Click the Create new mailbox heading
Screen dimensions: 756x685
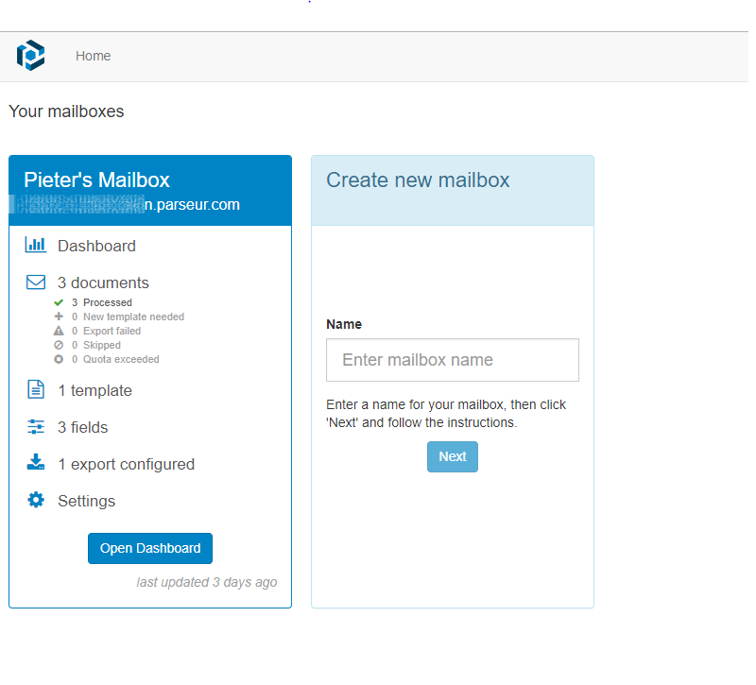418,180
